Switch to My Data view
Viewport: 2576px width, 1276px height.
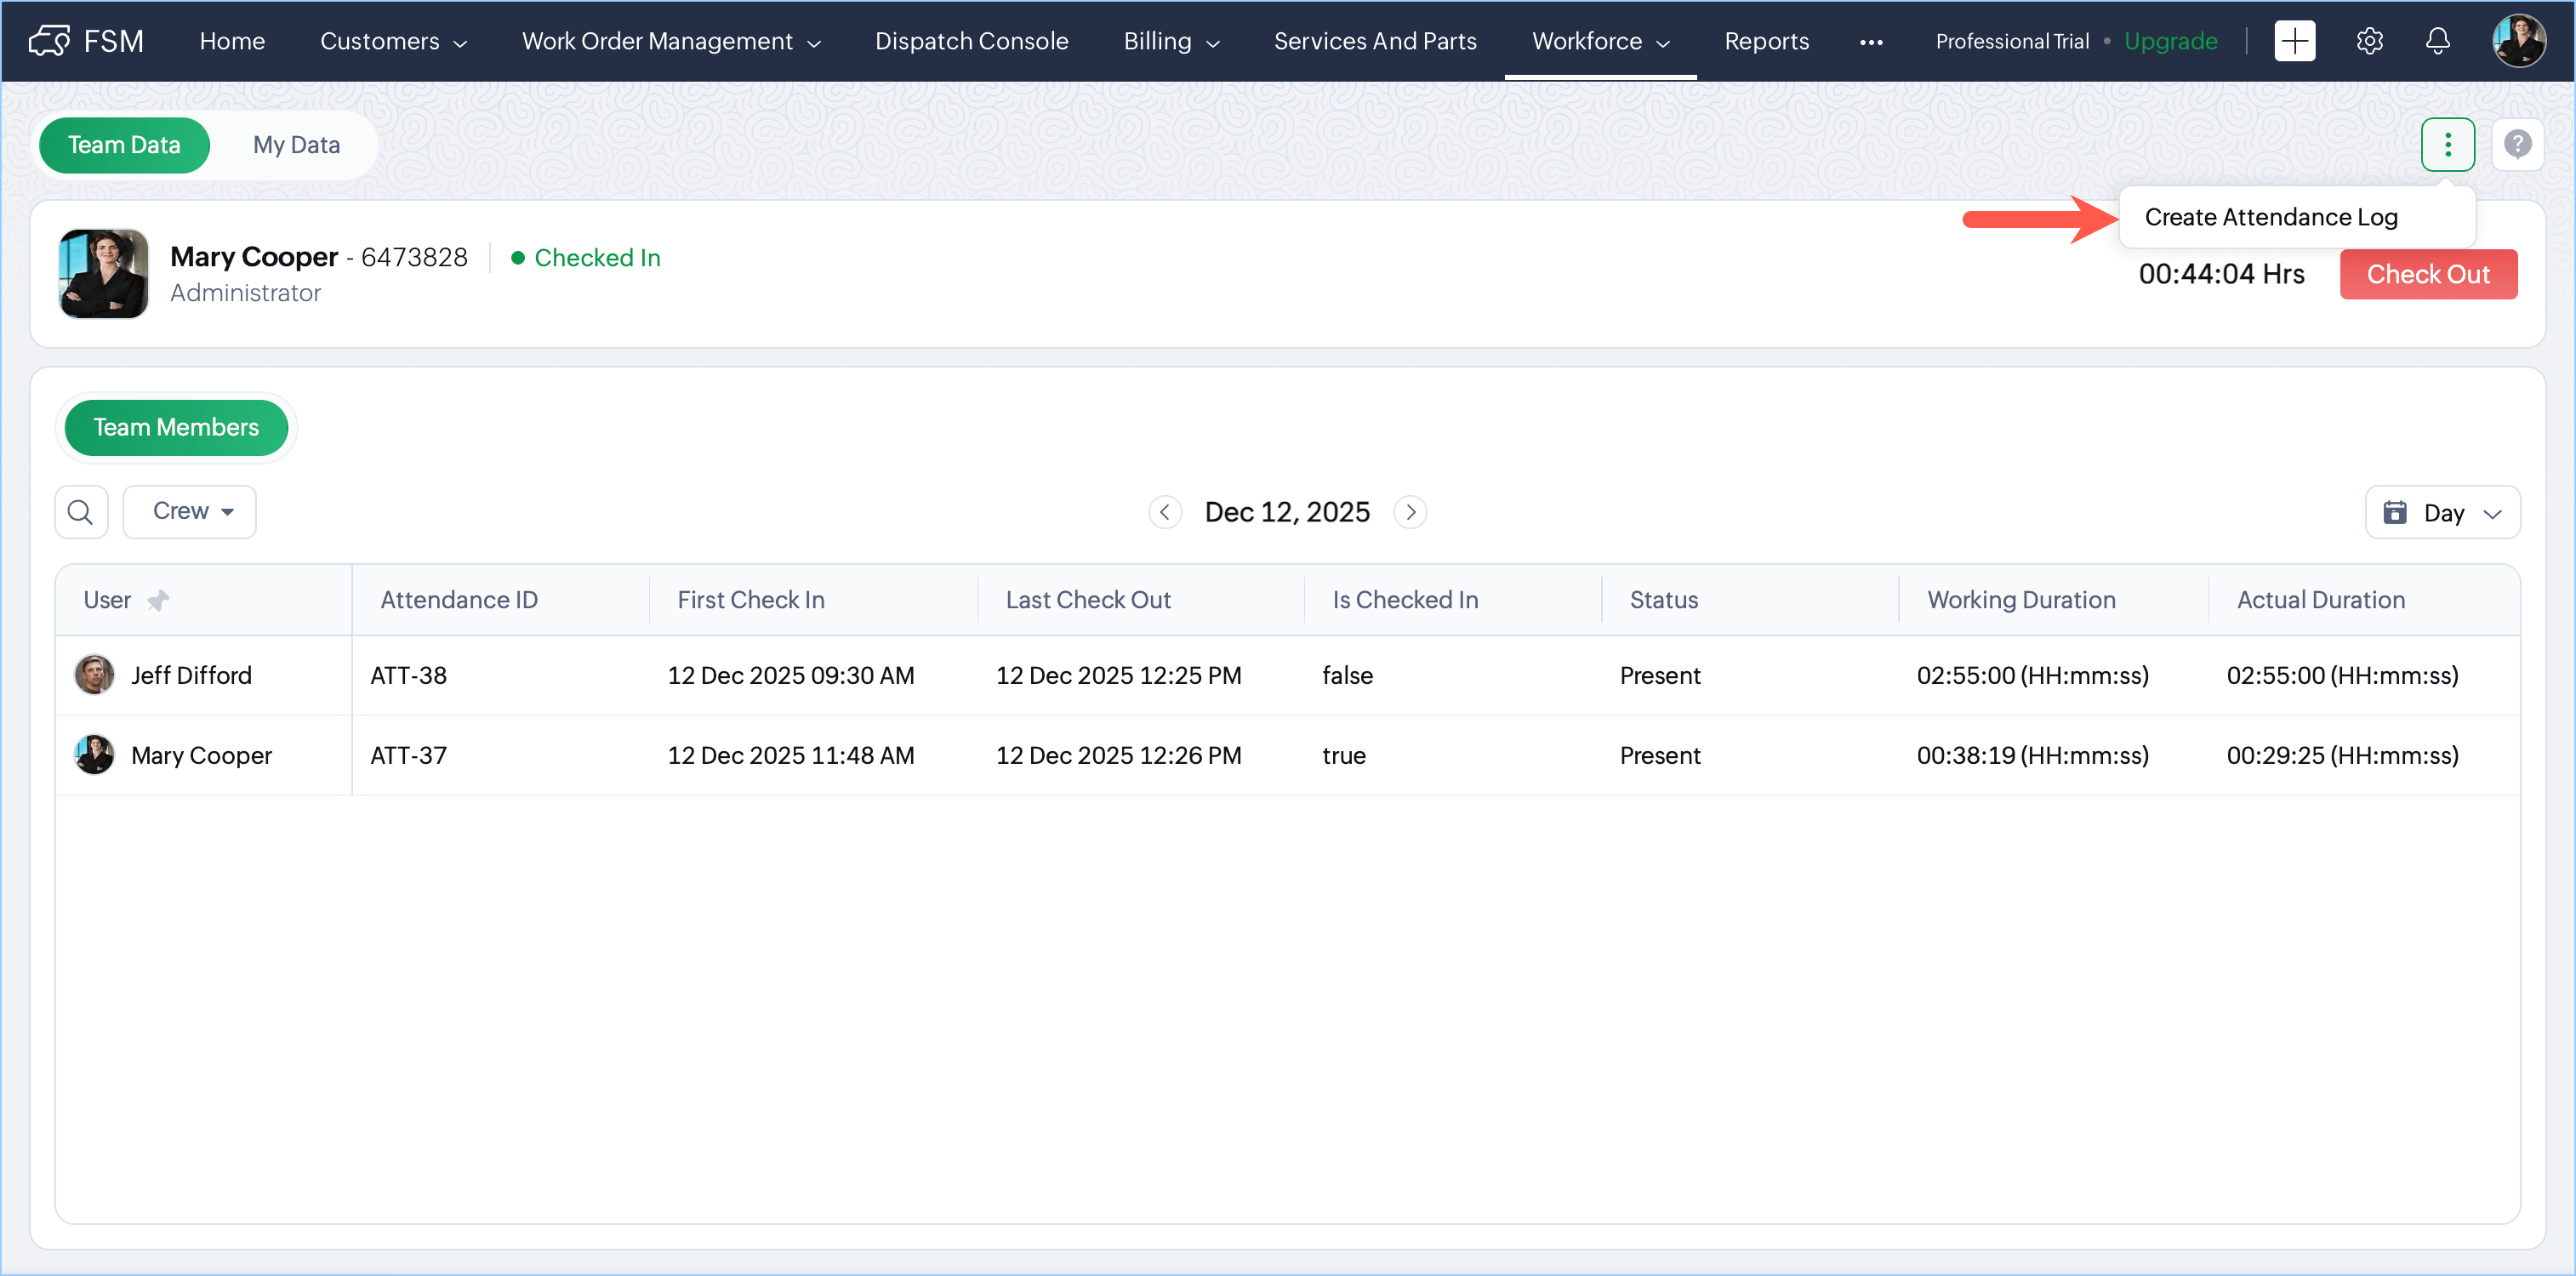(x=296, y=145)
